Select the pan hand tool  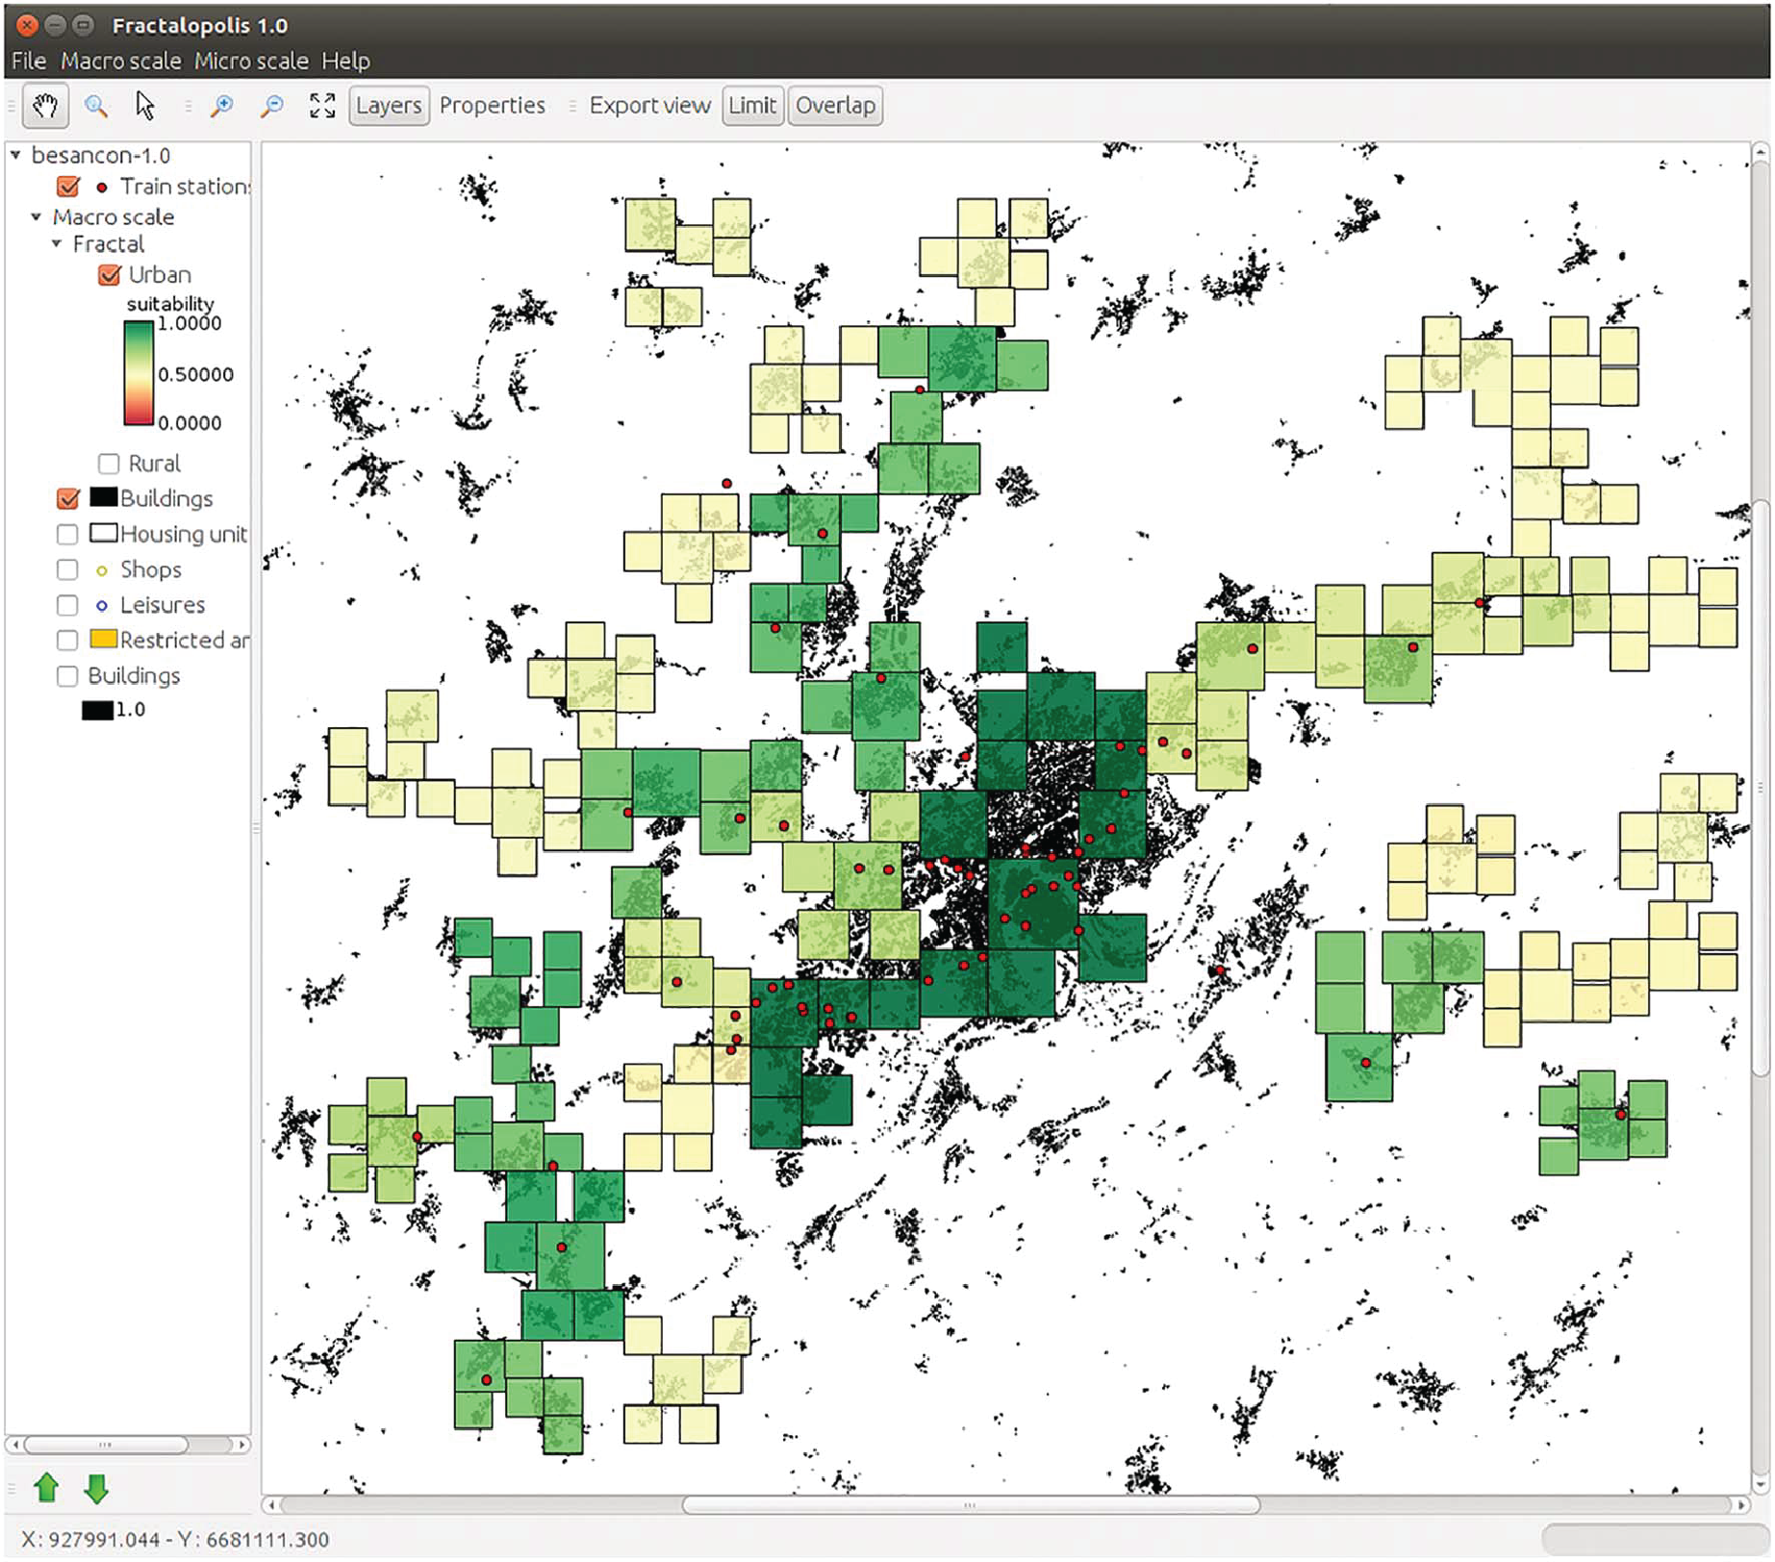(45, 106)
